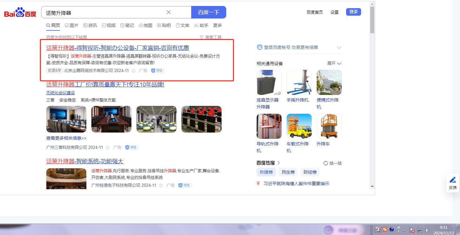The width and height of the screenshot is (460, 235).
Task: Open hot search 习近平就珠海撞人案件作重要指示
Action: click(x=296, y=184)
